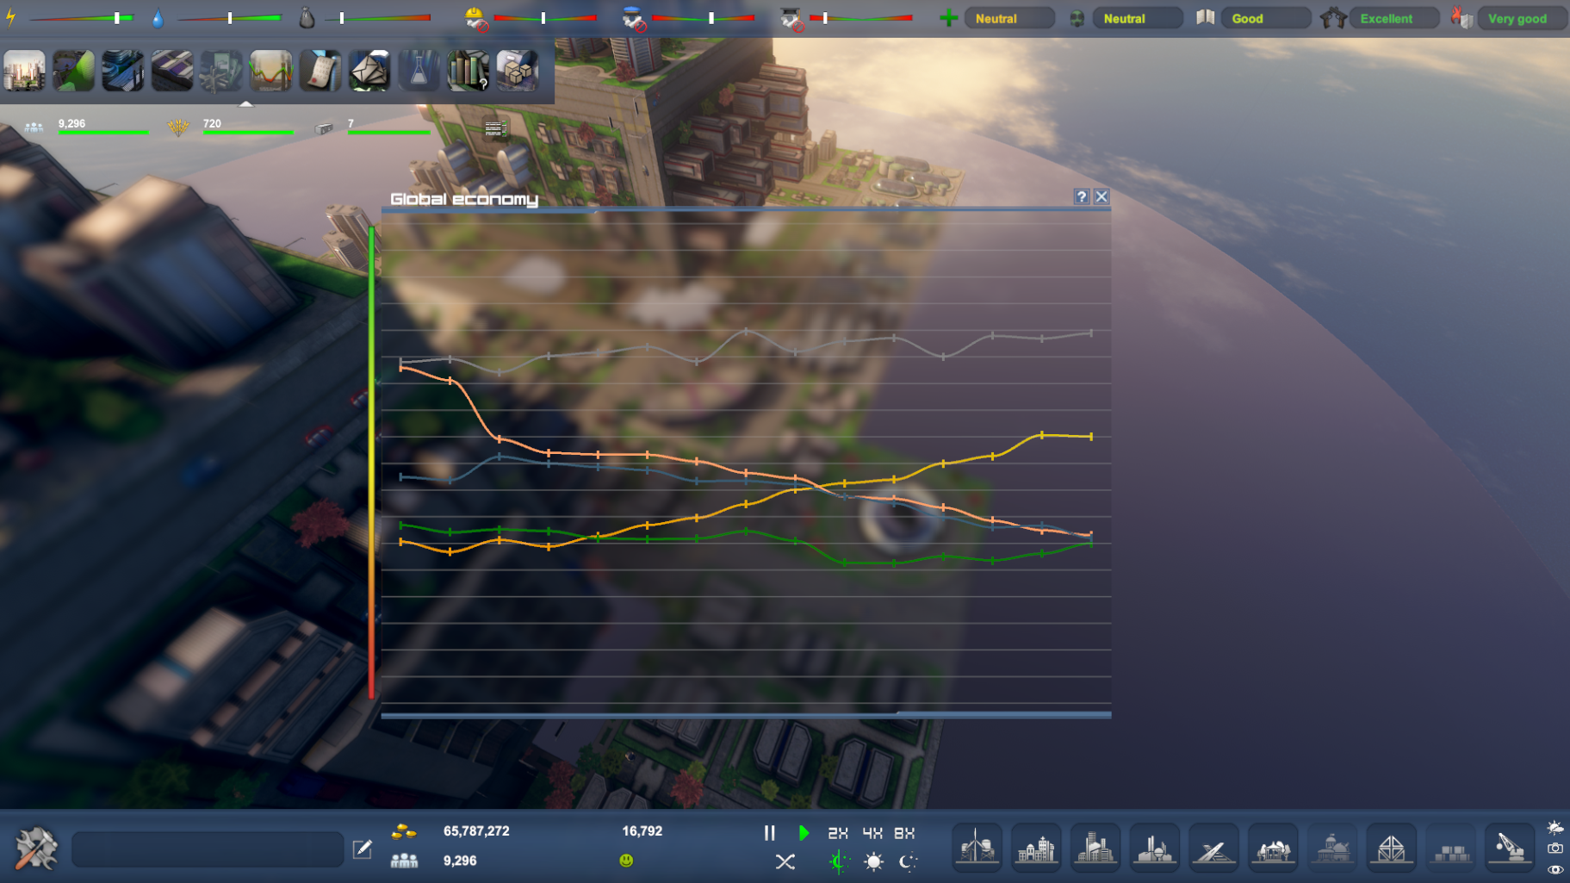Open the blue buildings panel icon
The image size is (1570, 883).
(123, 70)
